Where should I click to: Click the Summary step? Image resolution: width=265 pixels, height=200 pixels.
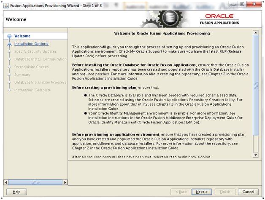click(x=22, y=75)
